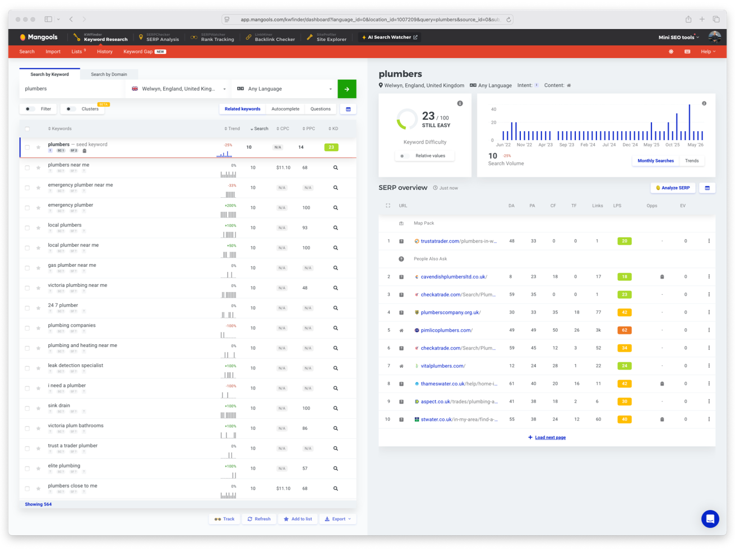Expand the Export dropdown
This screenshot has width=735, height=551.
[338, 519]
